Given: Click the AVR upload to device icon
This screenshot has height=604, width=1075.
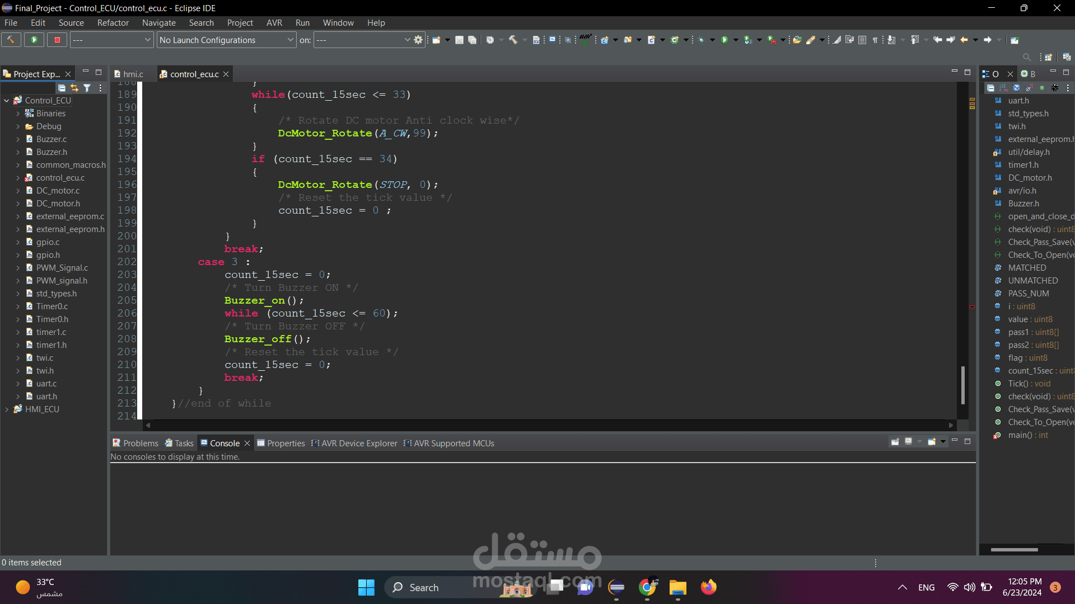Looking at the screenshot, I should click(x=585, y=40).
